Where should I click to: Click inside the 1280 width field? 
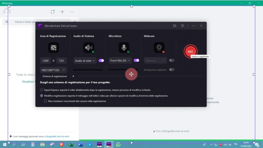click(45, 60)
